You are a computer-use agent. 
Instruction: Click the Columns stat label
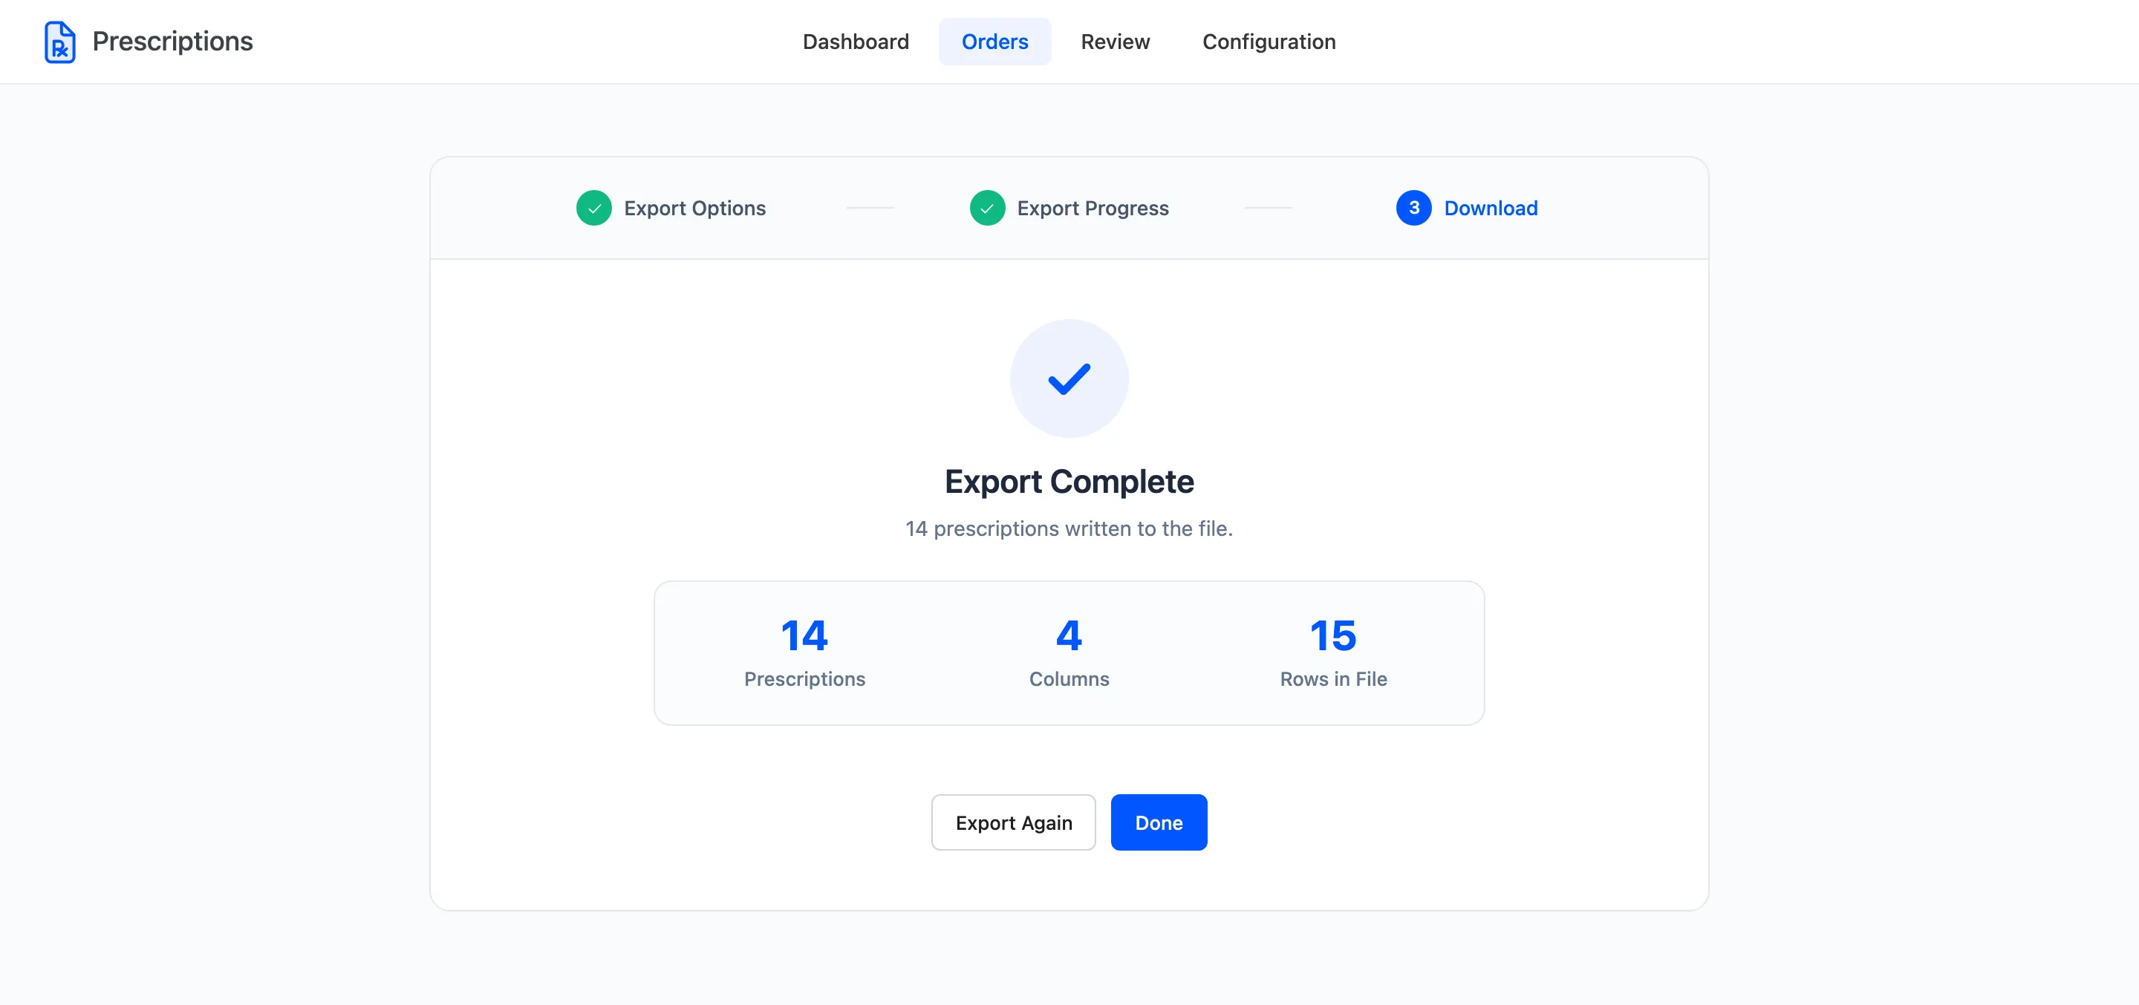tap(1069, 679)
